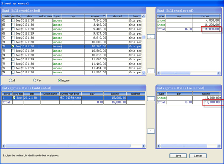The height and width of the screenshot is (164, 224).
Task: Click left scroll arrow in Bank Bills selected panel
Action: pos(159,73)
